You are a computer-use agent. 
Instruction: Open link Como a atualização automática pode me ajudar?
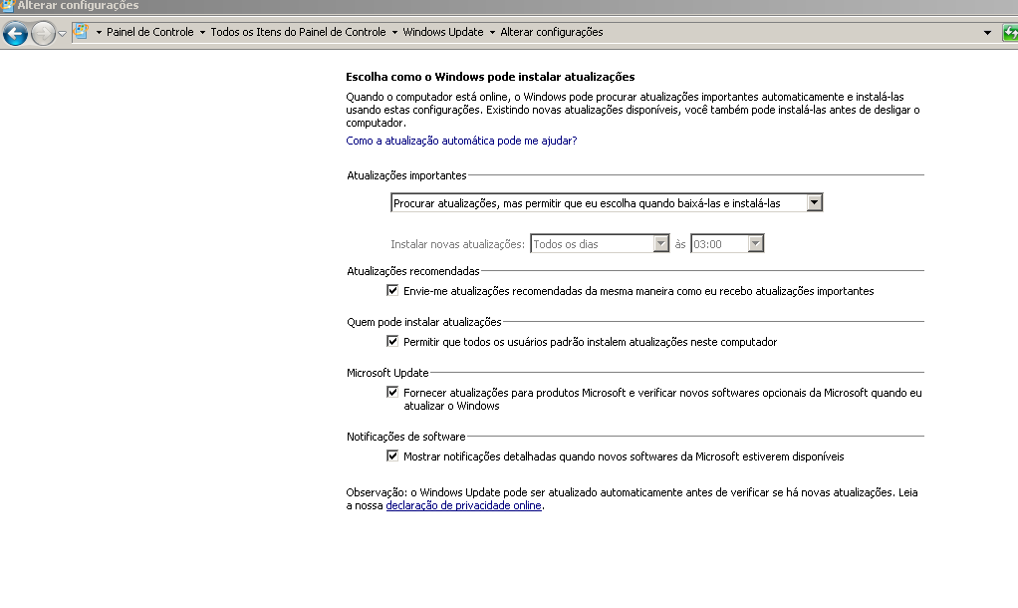pos(461,141)
